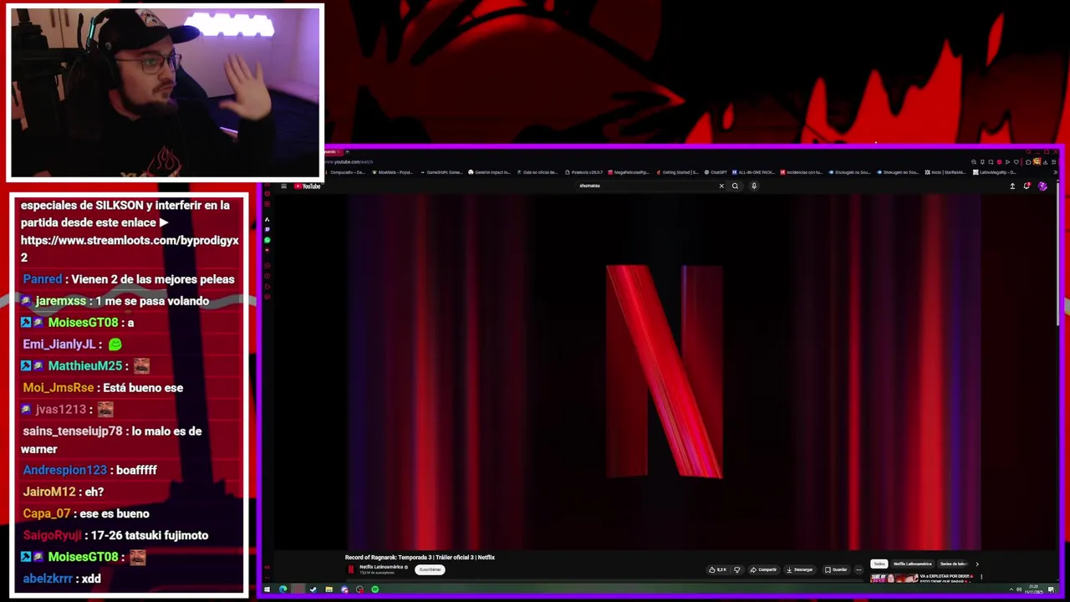This screenshot has height=602, width=1070.
Task: Open the ChatGPT bookmark
Action: [x=716, y=172]
